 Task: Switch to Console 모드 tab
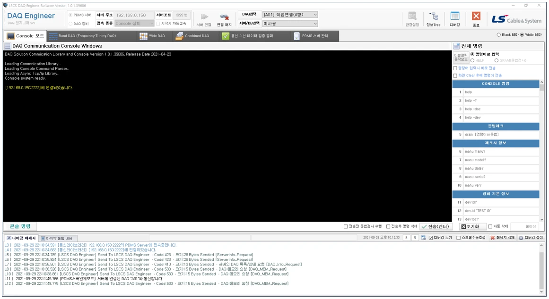(25, 36)
